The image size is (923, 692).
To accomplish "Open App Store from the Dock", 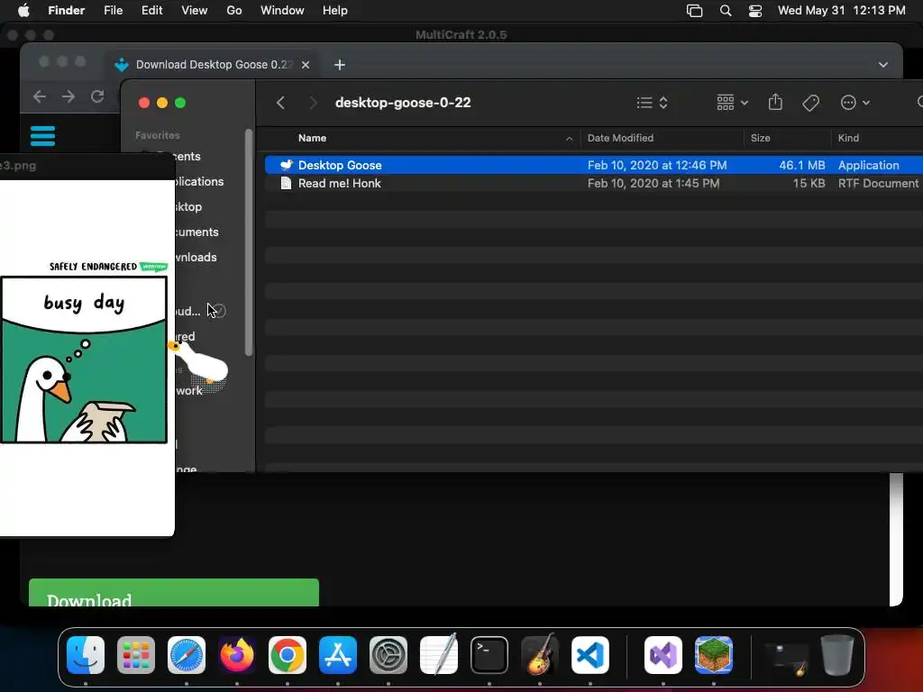I will pos(338,655).
